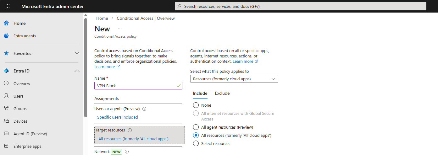Click Learn more link under policy description
Image resolution: width=438 pixels, height=155 pixels.
click(107, 67)
